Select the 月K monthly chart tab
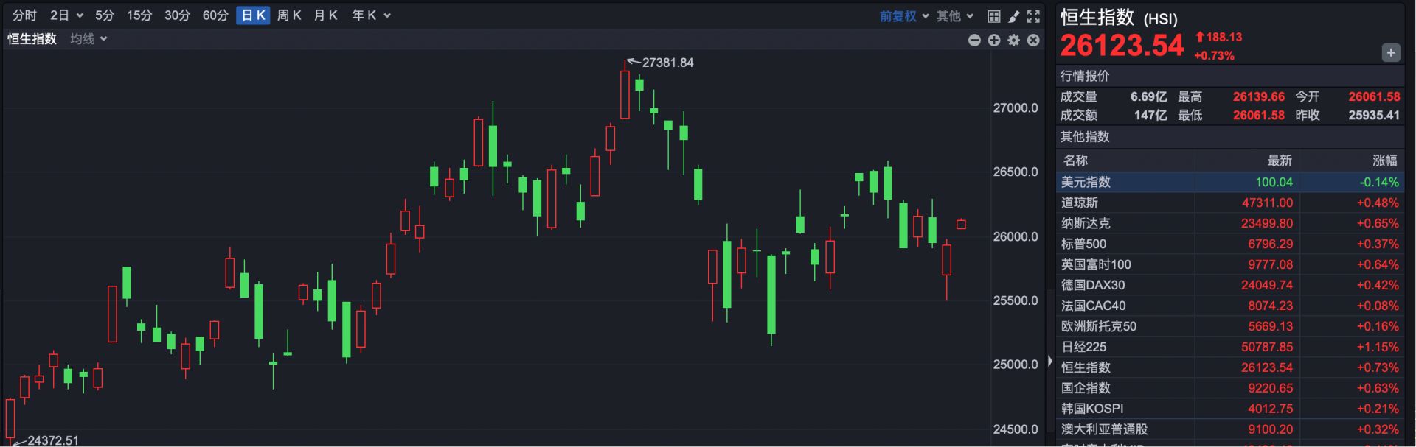 (x=325, y=15)
